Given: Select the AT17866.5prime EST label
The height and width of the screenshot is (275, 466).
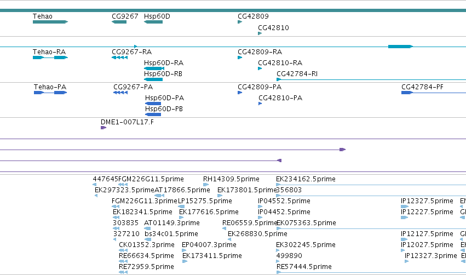Looking at the screenshot, I should 182,190.
